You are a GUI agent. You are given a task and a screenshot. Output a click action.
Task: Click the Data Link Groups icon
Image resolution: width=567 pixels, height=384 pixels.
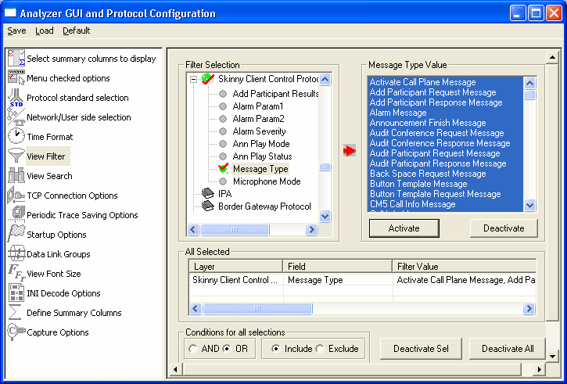tap(16, 253)
